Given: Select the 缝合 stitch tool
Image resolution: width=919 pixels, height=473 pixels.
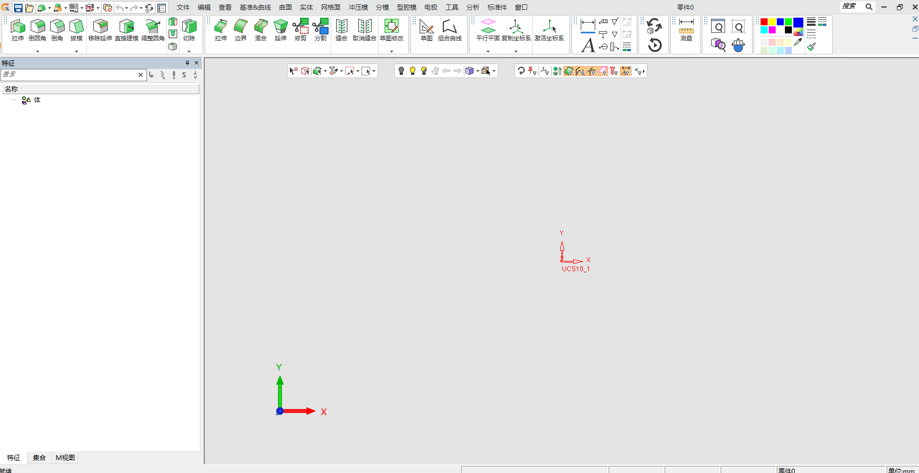Looking at the screenshot, I should tap(342, 30).
